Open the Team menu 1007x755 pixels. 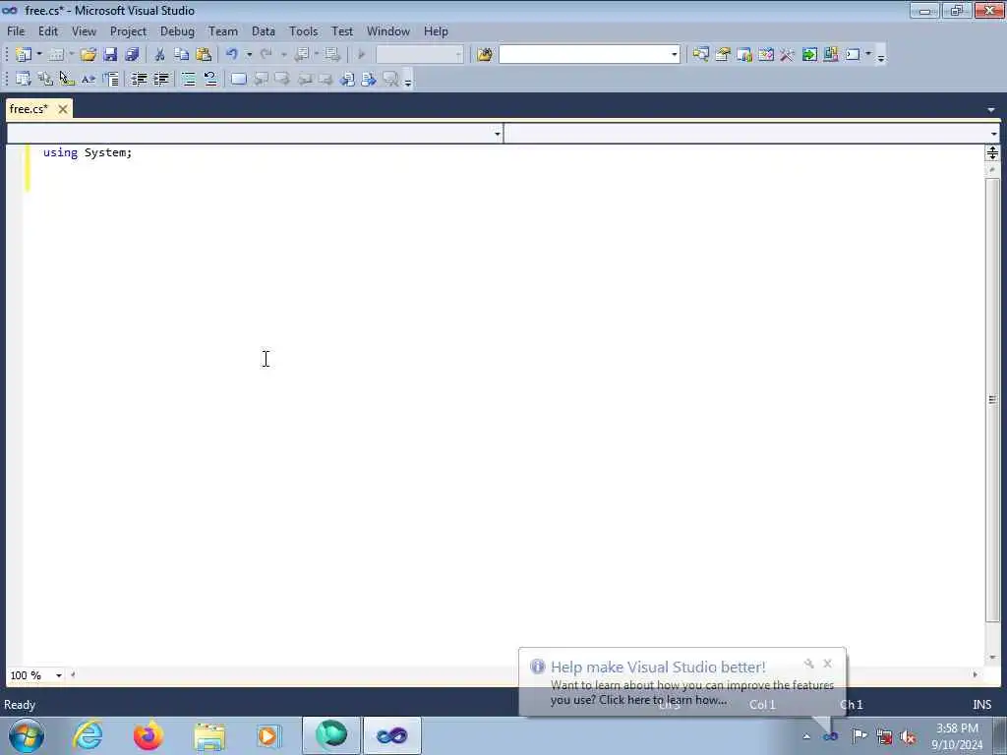(x=223, y=30)
